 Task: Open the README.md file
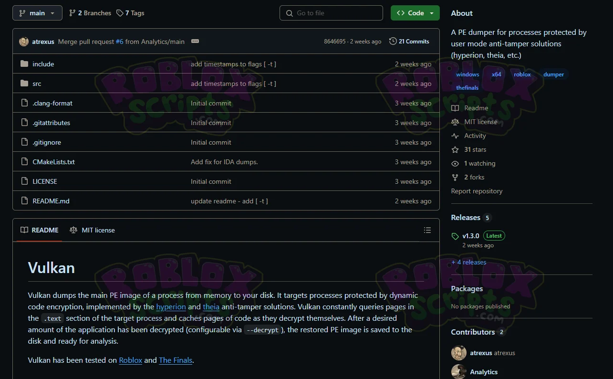(51, 201)
